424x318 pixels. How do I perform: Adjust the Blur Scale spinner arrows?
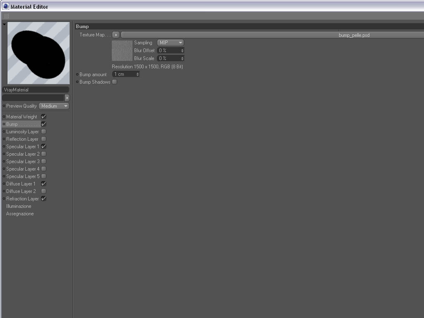pyautogui.click(x=182, y=58)
